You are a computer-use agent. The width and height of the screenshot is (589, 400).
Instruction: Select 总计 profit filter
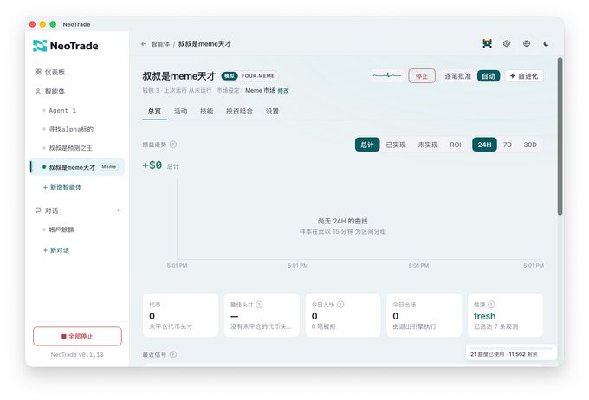pyautogui.click(x=367, y=145)
